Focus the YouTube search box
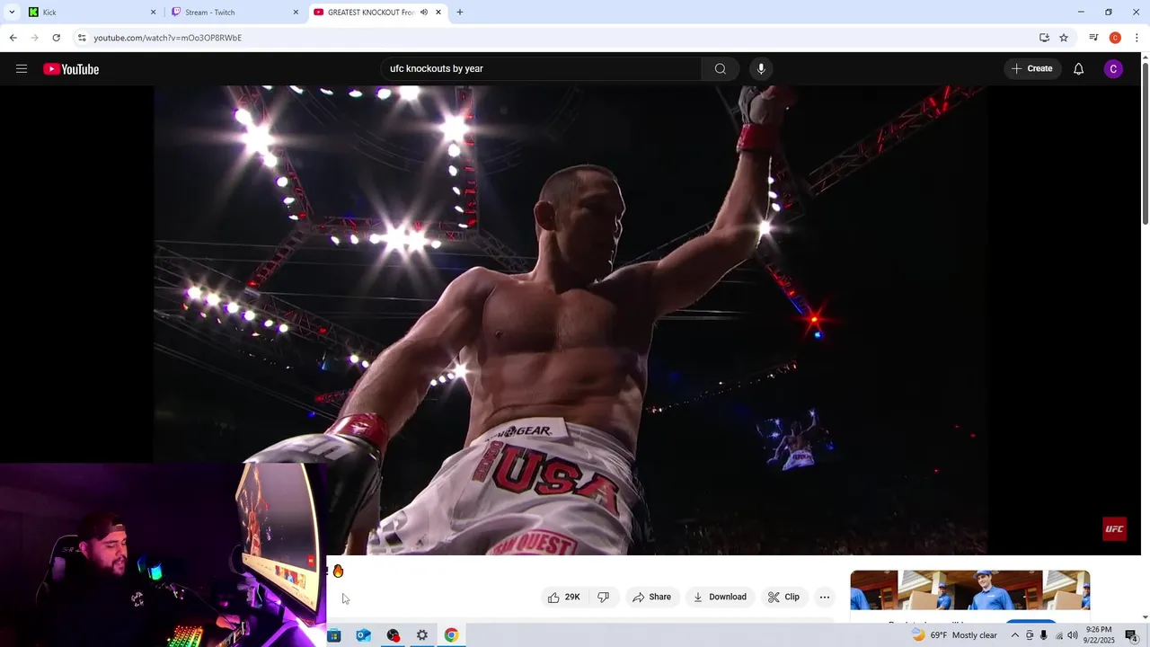The height and width of the screenshot is (647, 1150). 542,69
